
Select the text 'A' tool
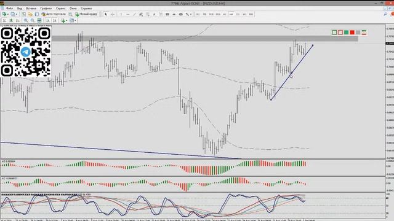click(155, 14)
